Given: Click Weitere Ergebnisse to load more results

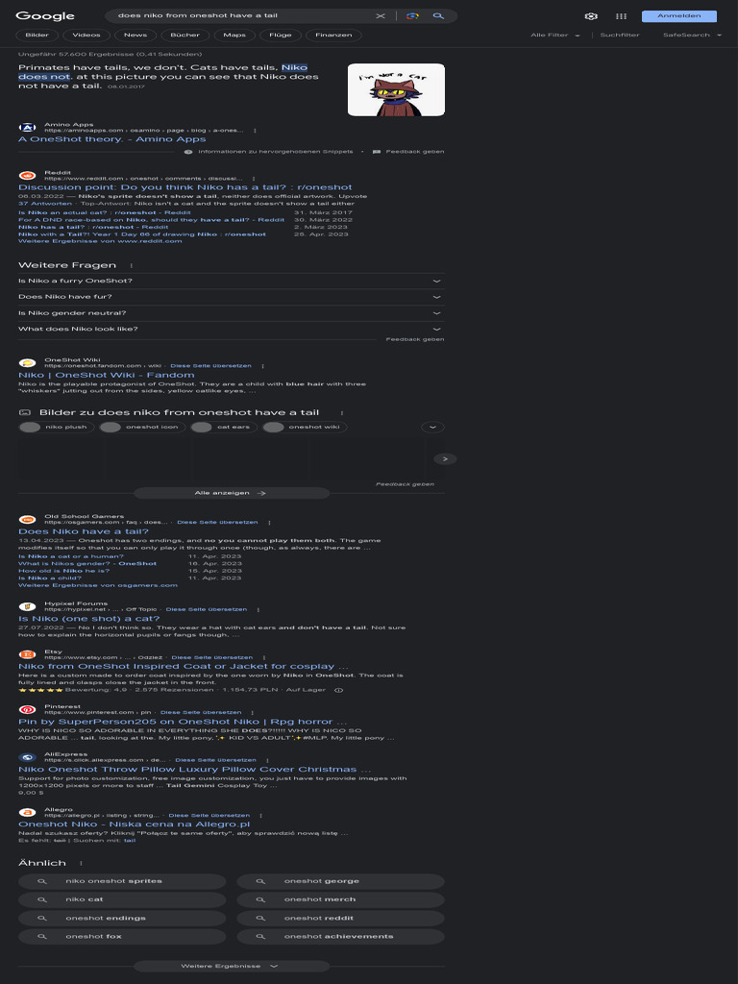Looking at the screenshot, I should [231, 966].
